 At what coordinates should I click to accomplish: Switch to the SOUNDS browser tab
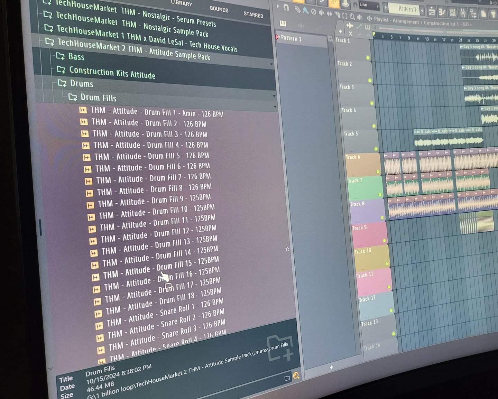[x=219, y=9]
